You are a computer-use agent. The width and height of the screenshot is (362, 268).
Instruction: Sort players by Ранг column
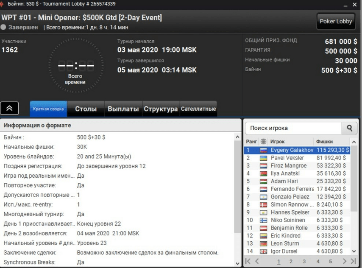pos(251,141)
